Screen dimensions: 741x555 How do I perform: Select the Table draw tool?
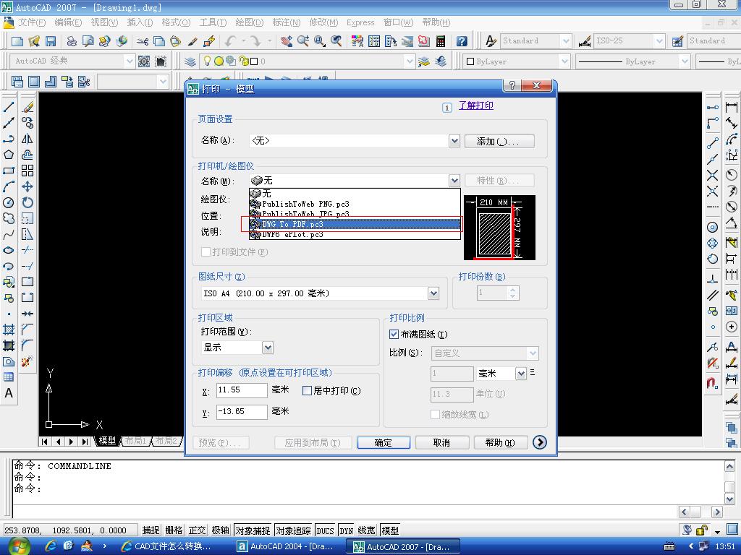(x=9, y=377)
